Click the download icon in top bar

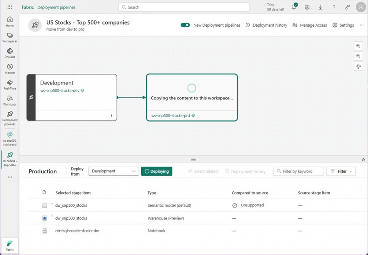click(x=320, y=7)
